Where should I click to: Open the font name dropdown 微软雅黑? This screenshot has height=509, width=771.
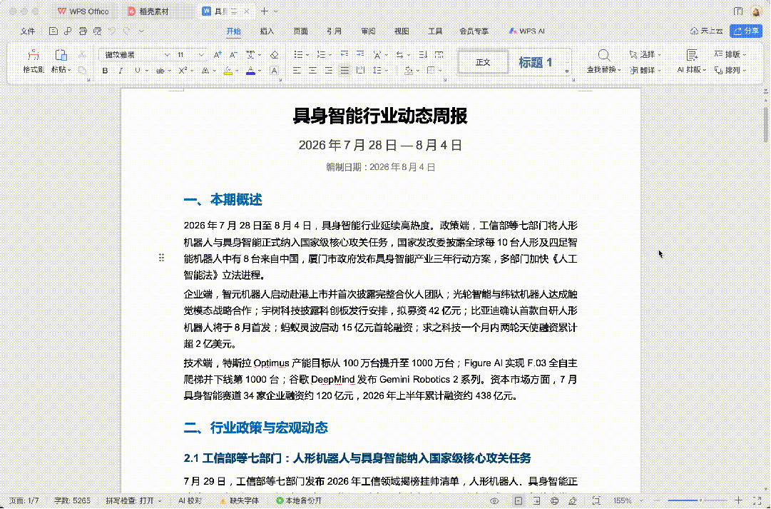coord(167,55)
